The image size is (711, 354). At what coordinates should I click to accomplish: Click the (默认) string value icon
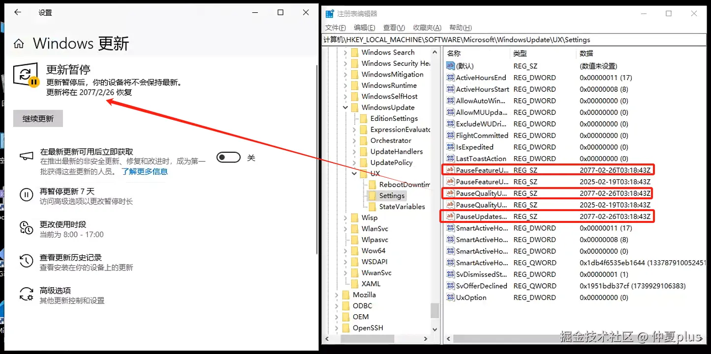click(450, 66)
